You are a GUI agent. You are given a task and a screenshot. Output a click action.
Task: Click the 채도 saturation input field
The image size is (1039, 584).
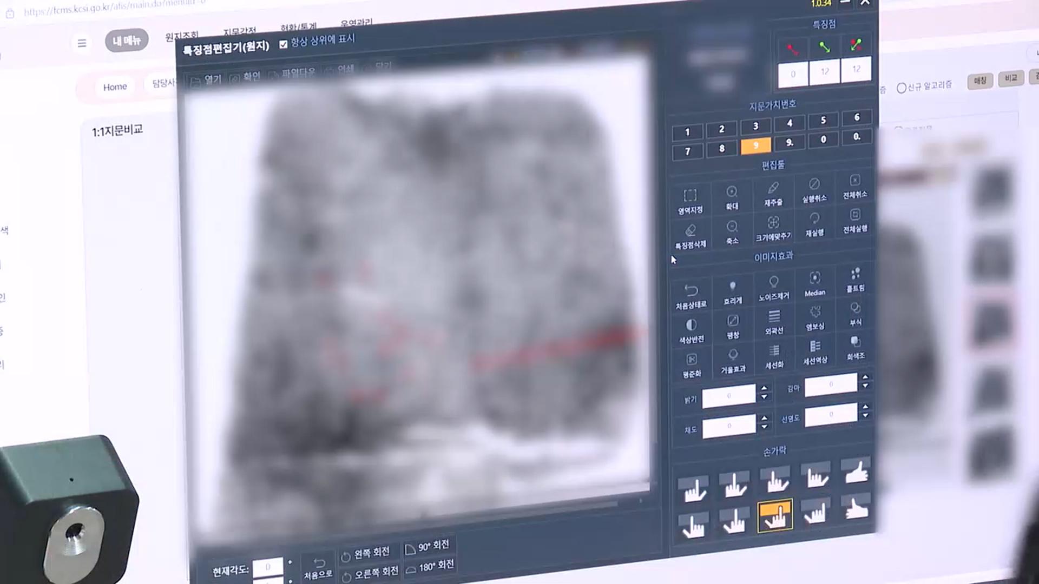pos(728,426)
